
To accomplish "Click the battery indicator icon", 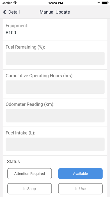I will point(105,3).
